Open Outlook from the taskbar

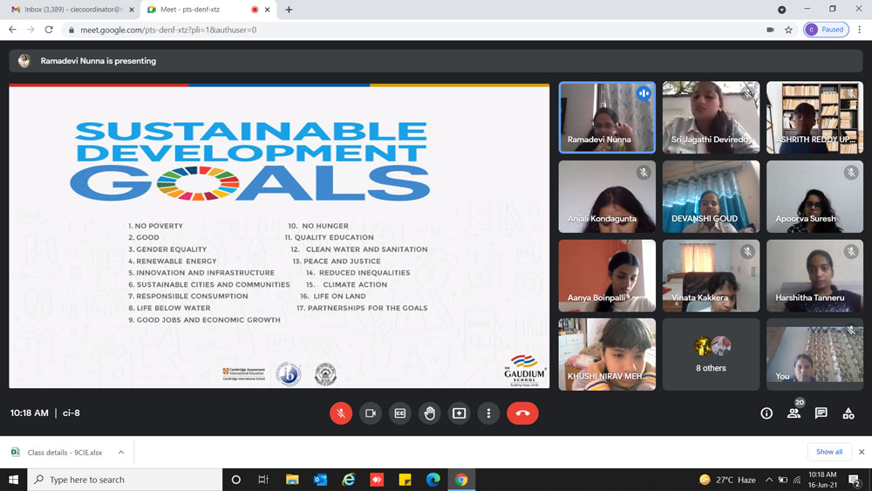(x=320, y=480)
